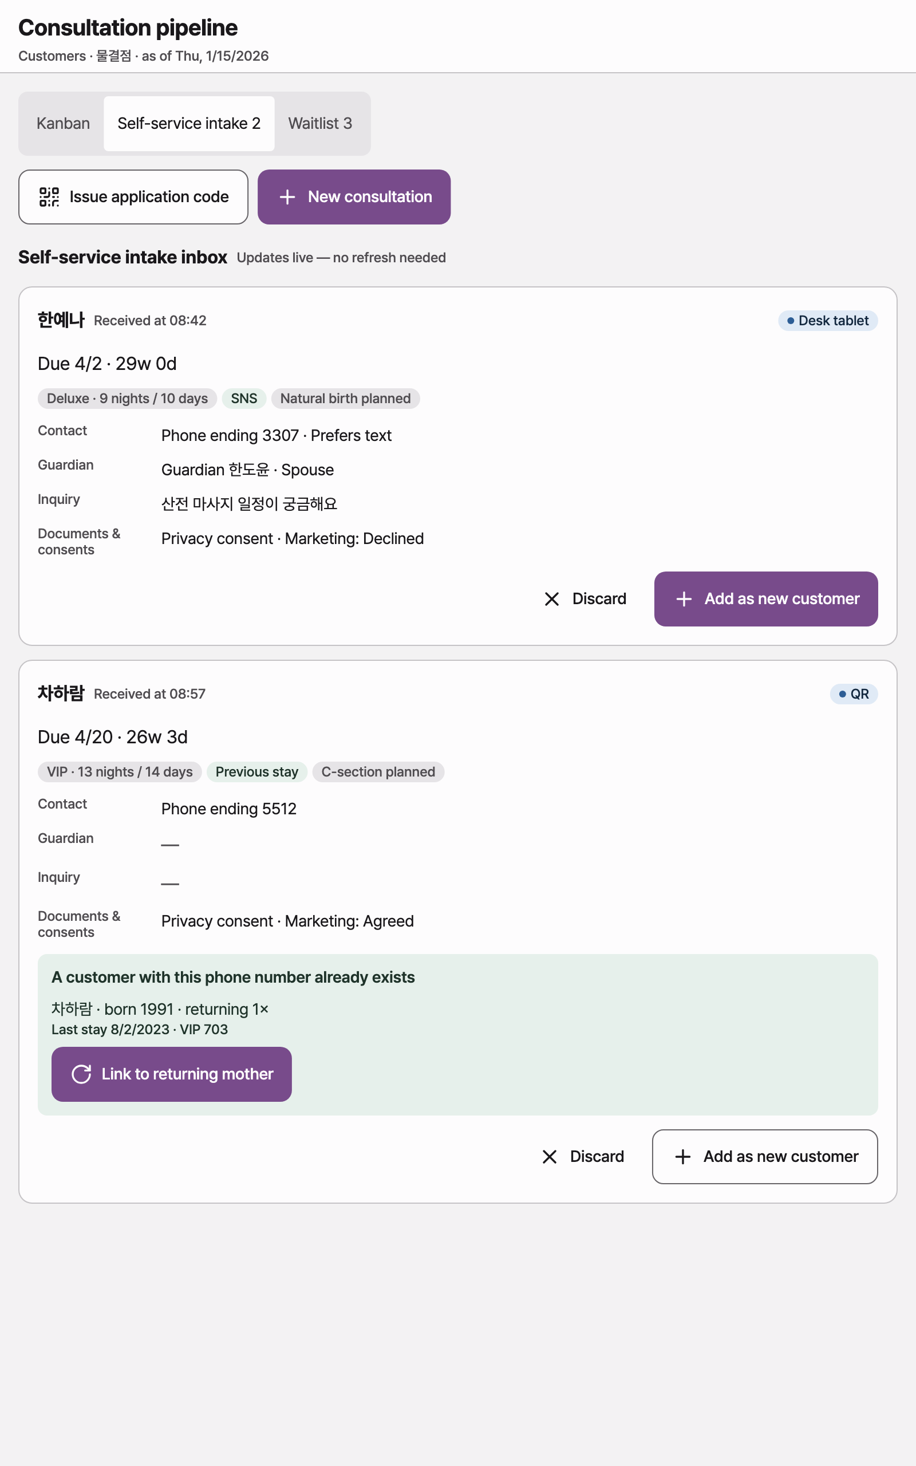
Task: Click Received at 08:57 timestamp
Action: (149, 694)
